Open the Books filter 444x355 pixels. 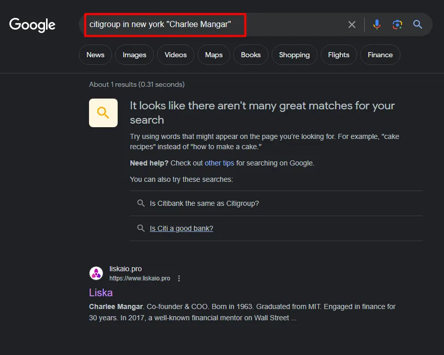click(251, 55)
